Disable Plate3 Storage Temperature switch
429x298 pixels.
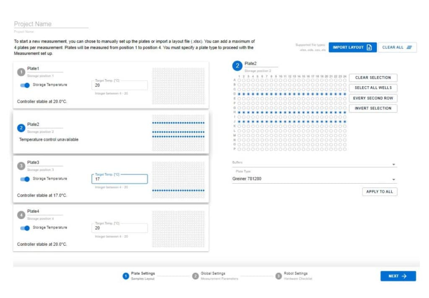tap(25, 179)
